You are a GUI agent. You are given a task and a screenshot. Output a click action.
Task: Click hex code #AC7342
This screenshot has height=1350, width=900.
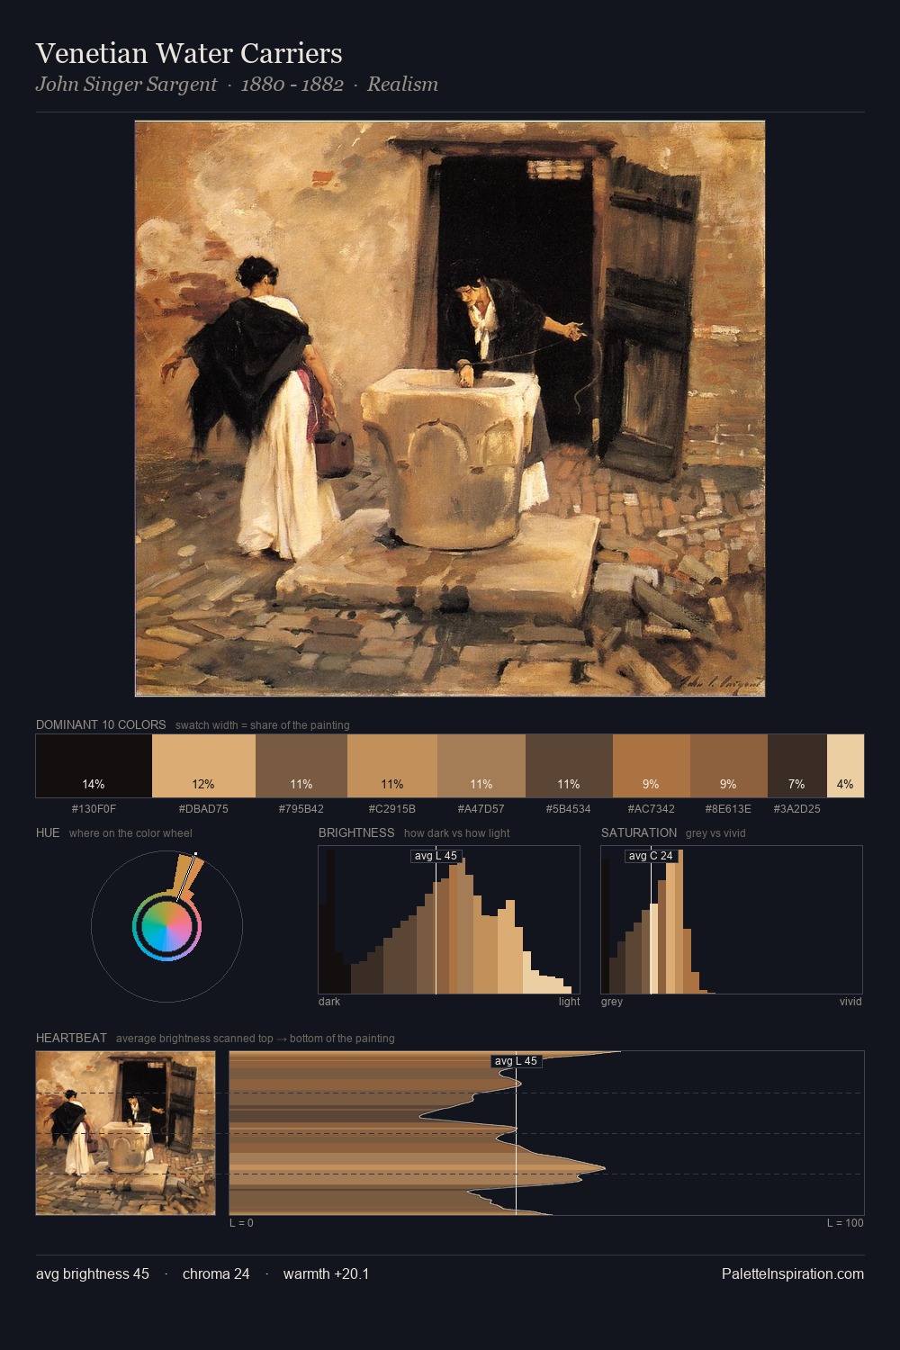(652, 809)
